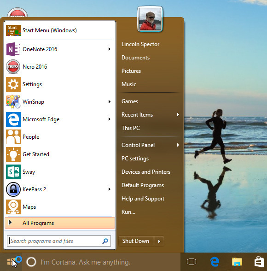Open the Maps app icon
Image resolution: width=267 pixels, height=271 pixels.
click(13, 207)
